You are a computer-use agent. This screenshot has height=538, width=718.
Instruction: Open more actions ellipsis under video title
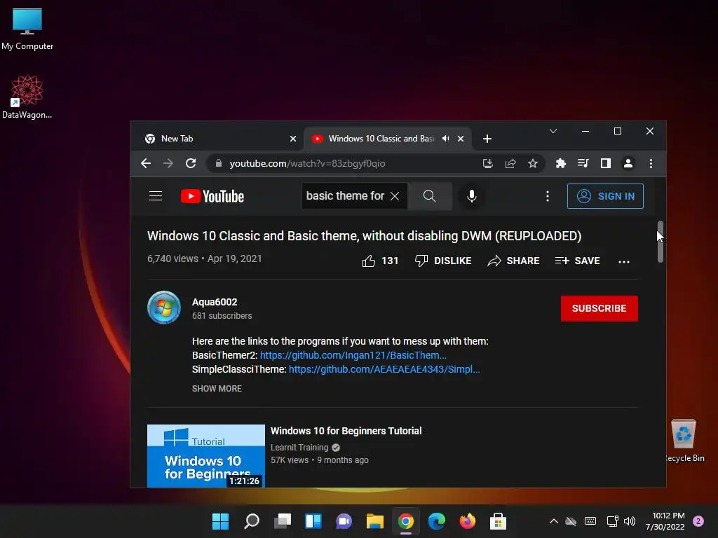point(623,262)
